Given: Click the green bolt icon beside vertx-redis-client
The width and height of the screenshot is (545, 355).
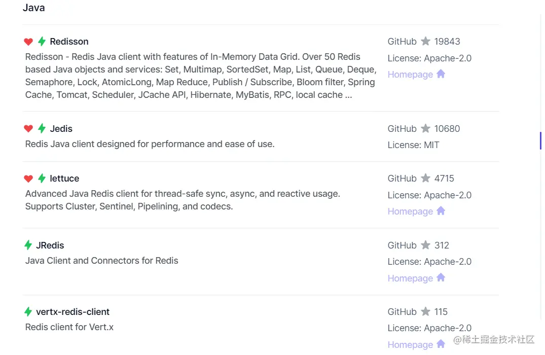Looking at the screenshot, I should point(28,312).
